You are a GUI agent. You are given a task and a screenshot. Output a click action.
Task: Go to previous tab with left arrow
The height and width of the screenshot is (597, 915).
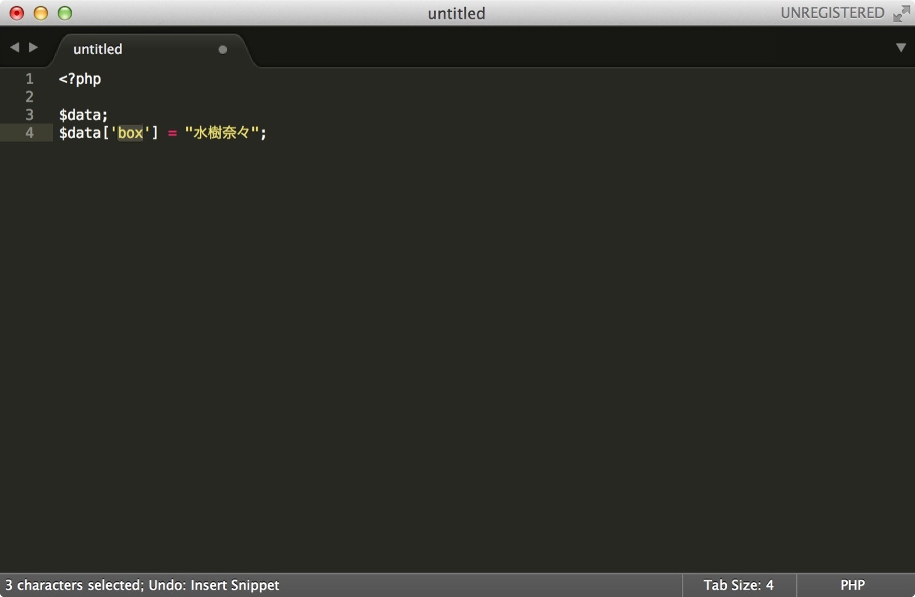pyautogui.click(x=14, y=47)
